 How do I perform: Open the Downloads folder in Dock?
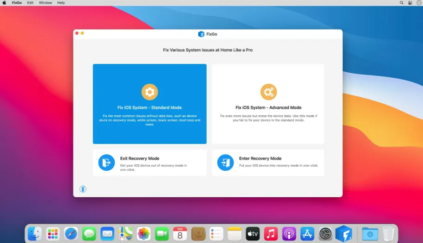370,234
